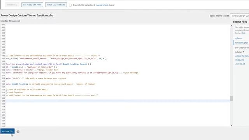Click the echo $email_heading line 516
The height and width of the screenshot is (140, 249).
click(x=50, y=84)
